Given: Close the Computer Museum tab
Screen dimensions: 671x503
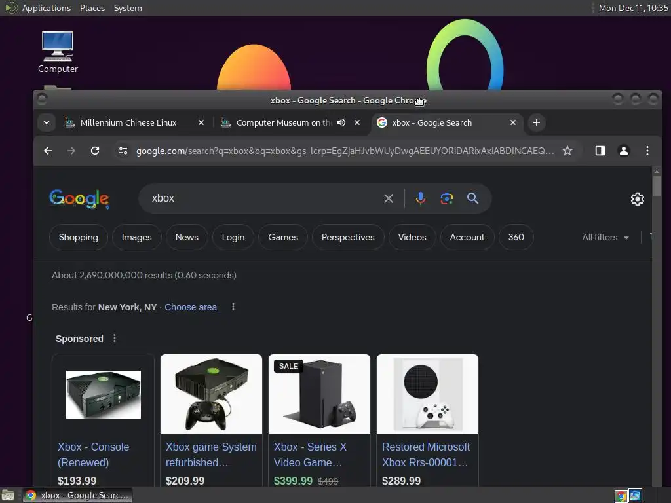Looking at the screenshot, I should [357, 122].
